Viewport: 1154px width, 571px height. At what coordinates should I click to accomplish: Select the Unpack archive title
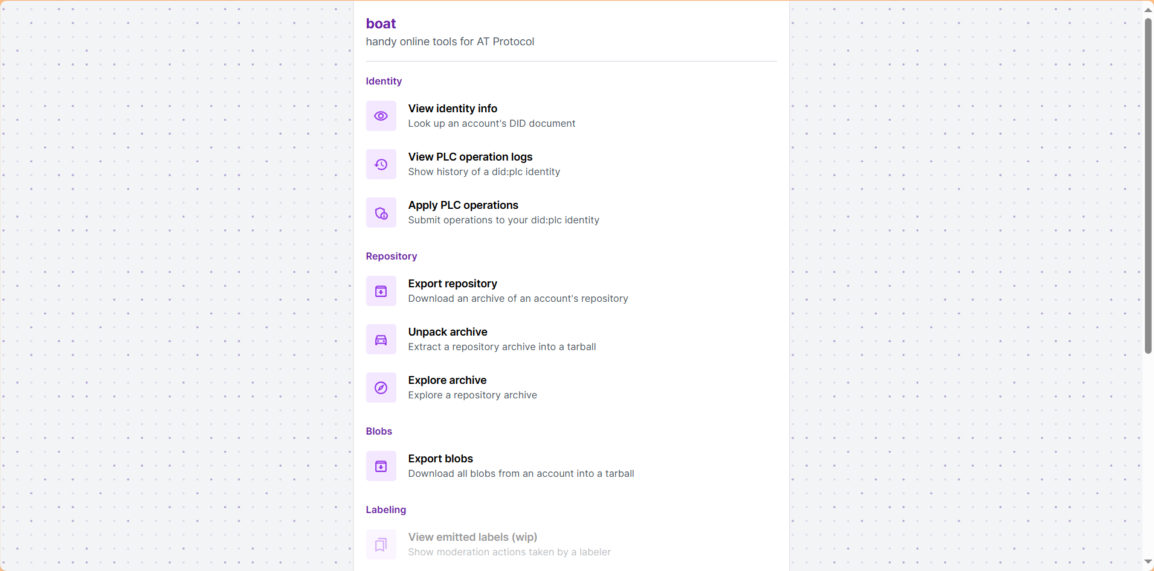click(x=448, y=332)
